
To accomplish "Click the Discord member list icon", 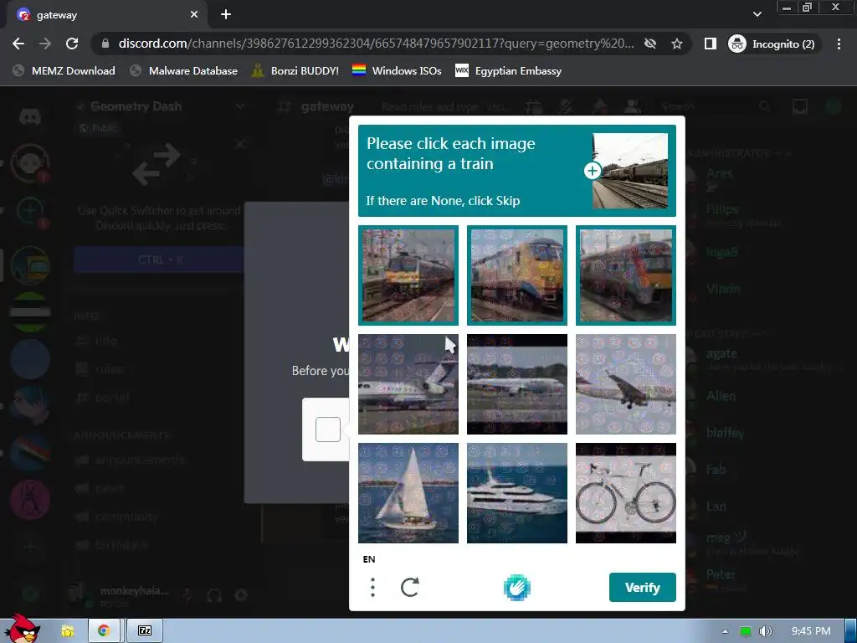I will [x=633, y=106].
